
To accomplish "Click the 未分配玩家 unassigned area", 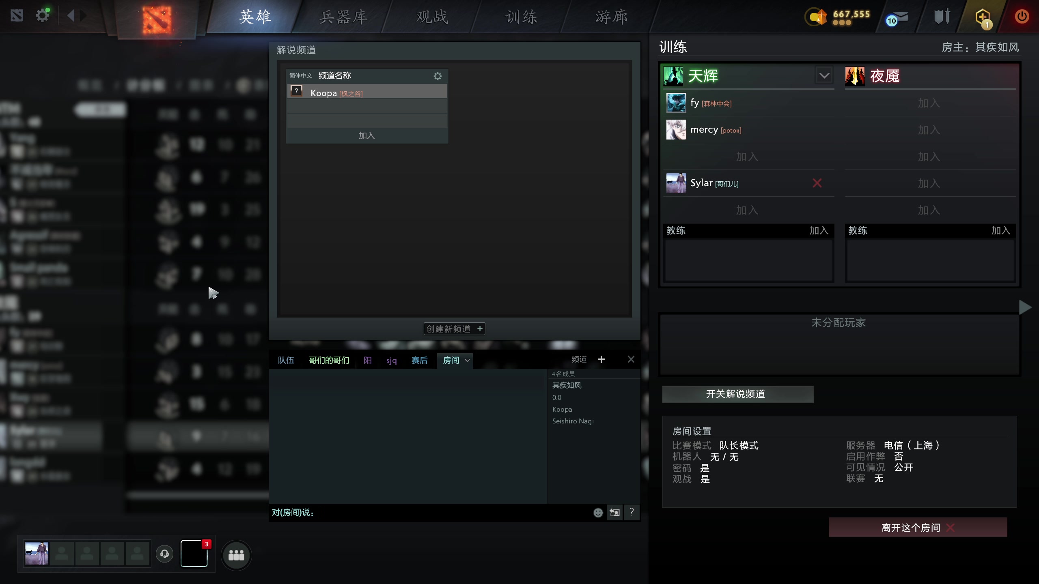I will (x=839, y=345).
